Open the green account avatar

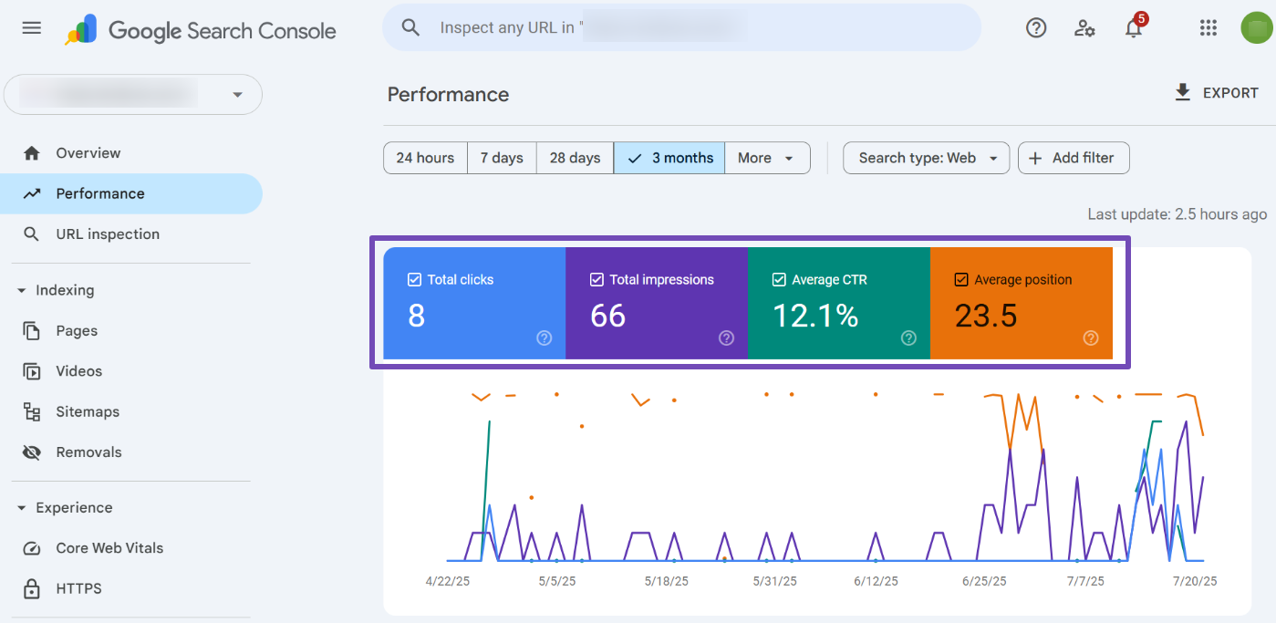click(x=1256, y=28)
